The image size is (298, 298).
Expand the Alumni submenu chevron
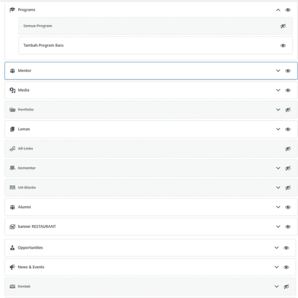[x=278, y=207]
